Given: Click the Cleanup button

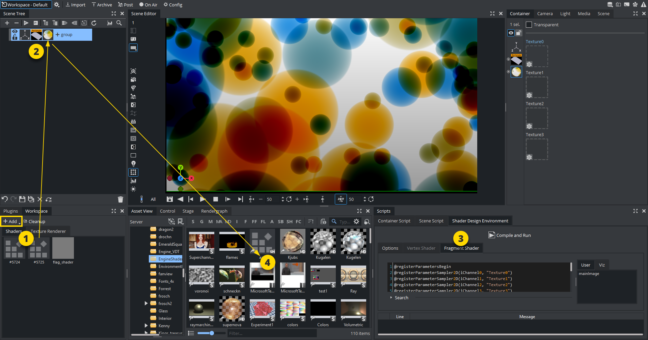Looking at the screenshot, I should (x=34, y=221).
